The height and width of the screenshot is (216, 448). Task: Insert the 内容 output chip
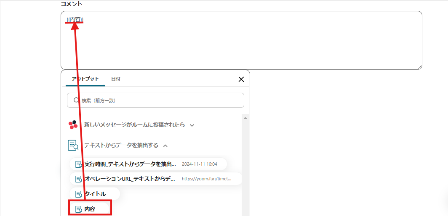click(90, 209)
